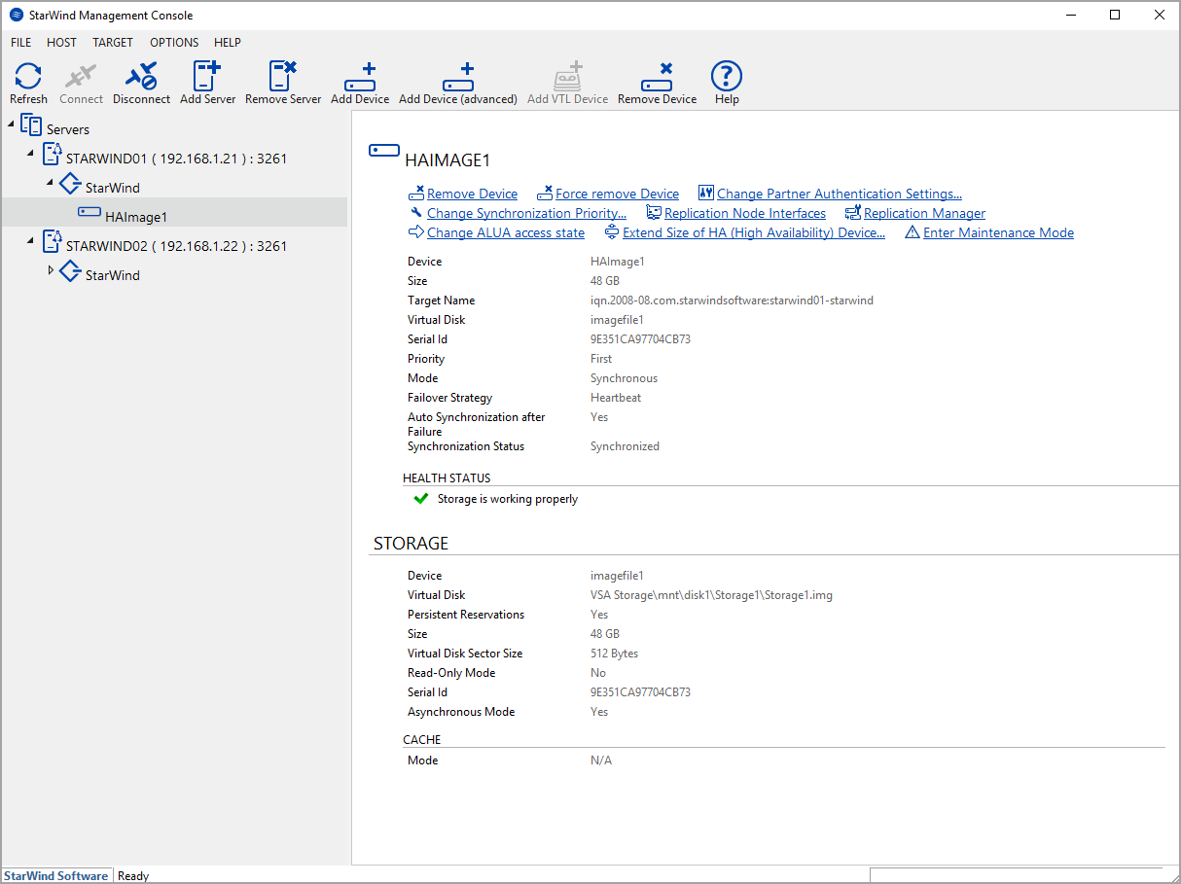Click Extend Size of HA Device link

tap(754, 232)
